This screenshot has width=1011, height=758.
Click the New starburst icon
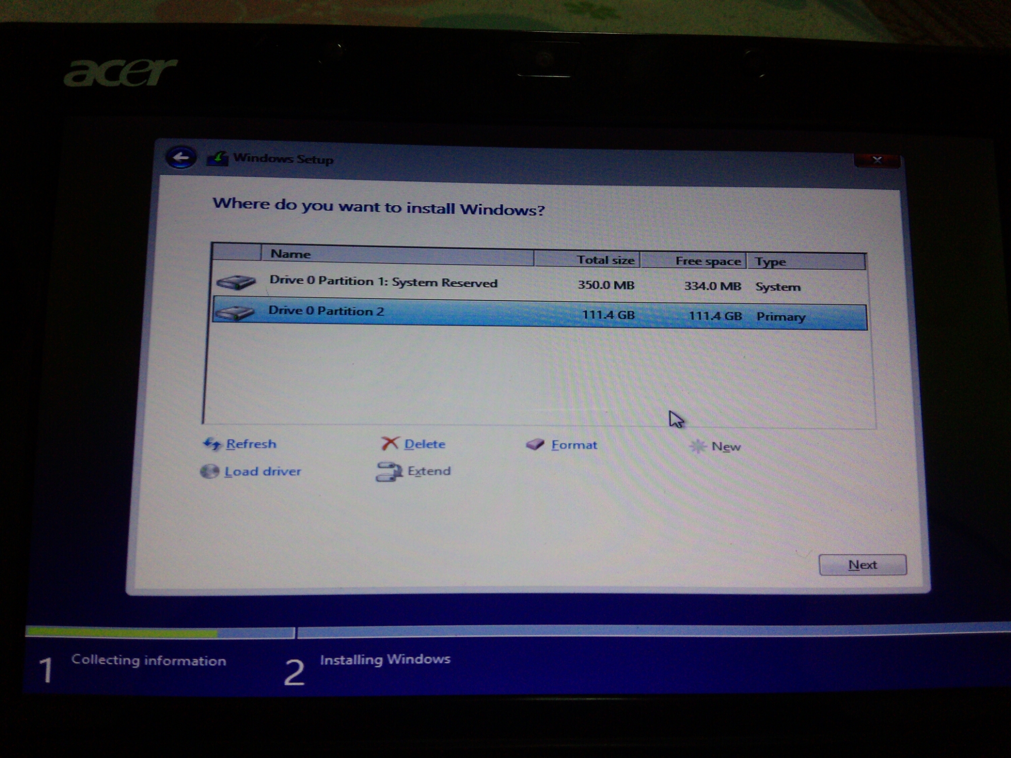pyautogui.click(x=698, y=446)
